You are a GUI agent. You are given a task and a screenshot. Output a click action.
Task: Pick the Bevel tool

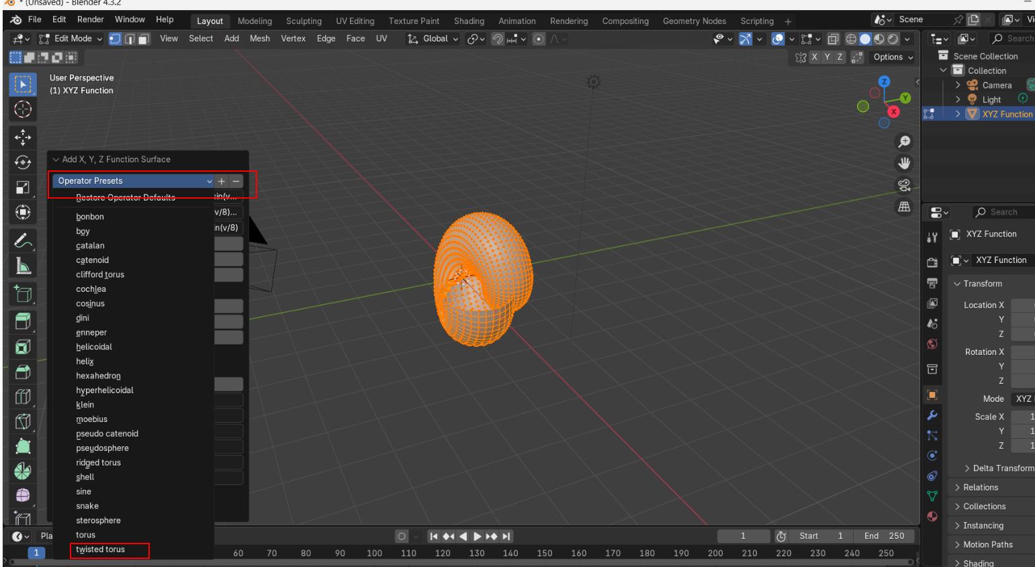(23, 372)
